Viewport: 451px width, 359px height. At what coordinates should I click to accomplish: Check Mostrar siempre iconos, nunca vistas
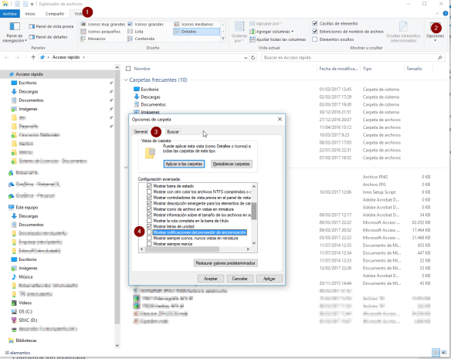point(149,238)
